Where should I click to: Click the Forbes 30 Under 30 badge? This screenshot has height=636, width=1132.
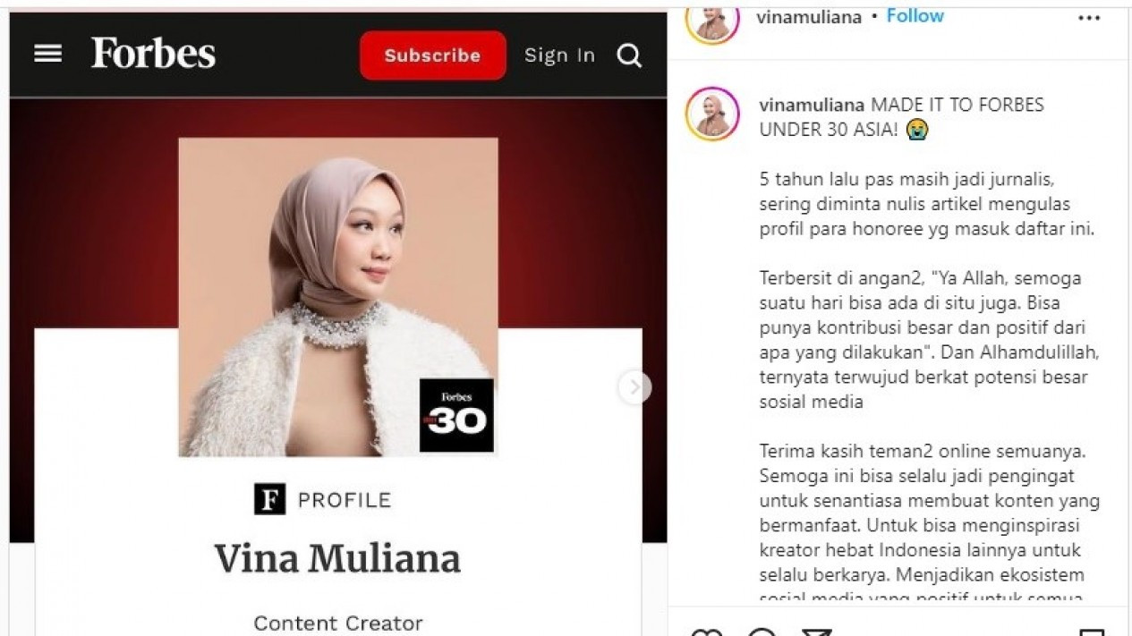click(456, 415)
